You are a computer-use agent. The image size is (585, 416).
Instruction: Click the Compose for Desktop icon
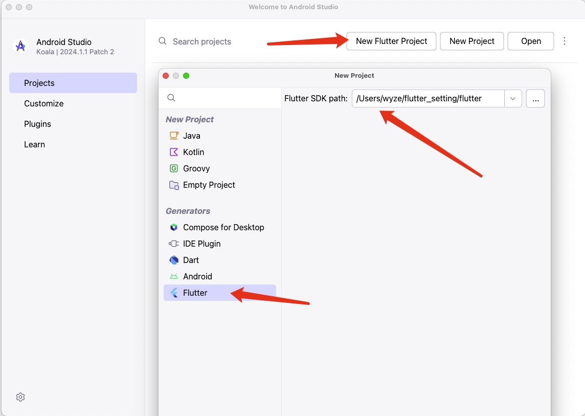pos(174,227)
